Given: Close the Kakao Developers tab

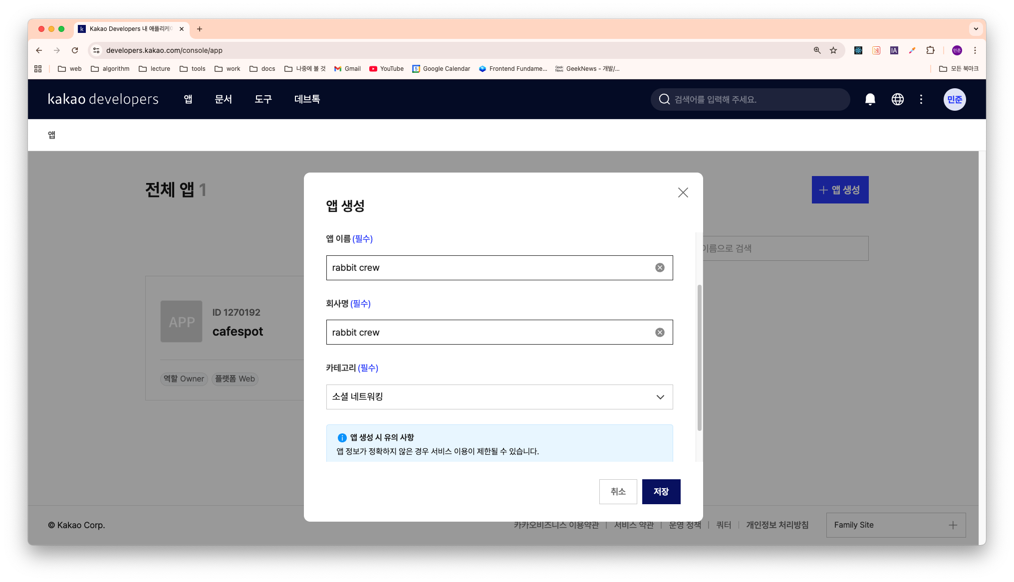Looking at the screenshot, I should pyautogui.click(x=182, y=29).
